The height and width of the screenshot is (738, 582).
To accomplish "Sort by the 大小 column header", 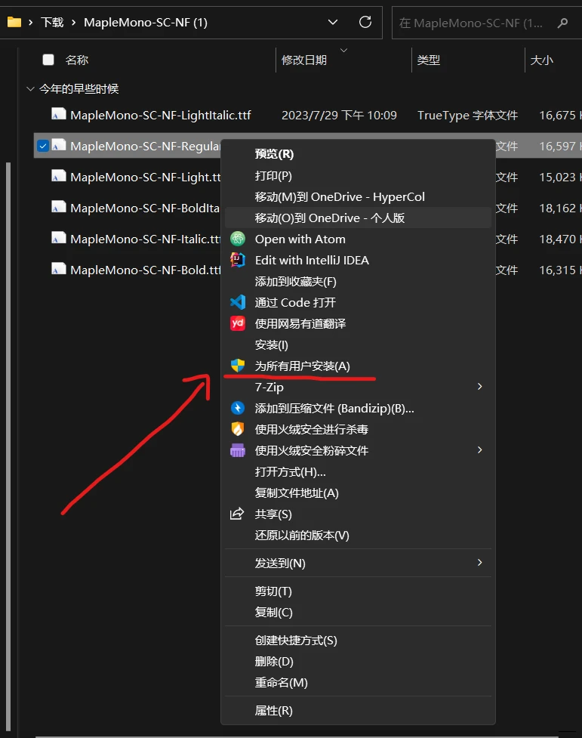I will coord(541,60).
